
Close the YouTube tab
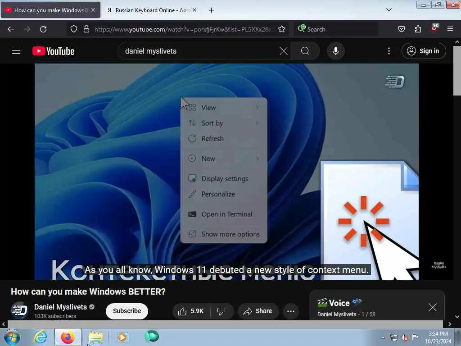[93, 10]
